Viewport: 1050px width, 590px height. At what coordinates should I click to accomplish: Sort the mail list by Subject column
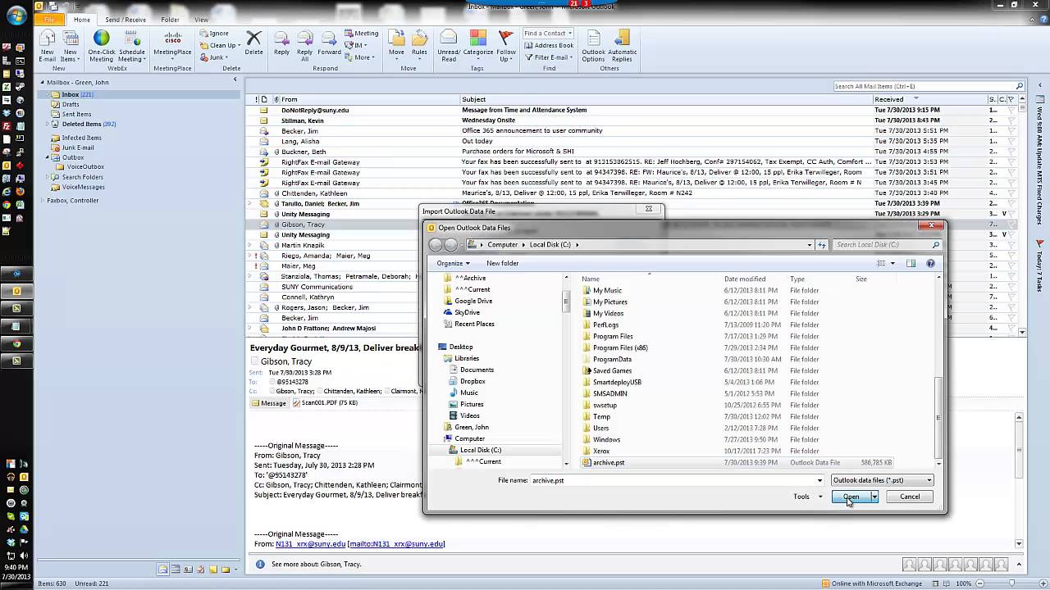[x=665, y=99]
